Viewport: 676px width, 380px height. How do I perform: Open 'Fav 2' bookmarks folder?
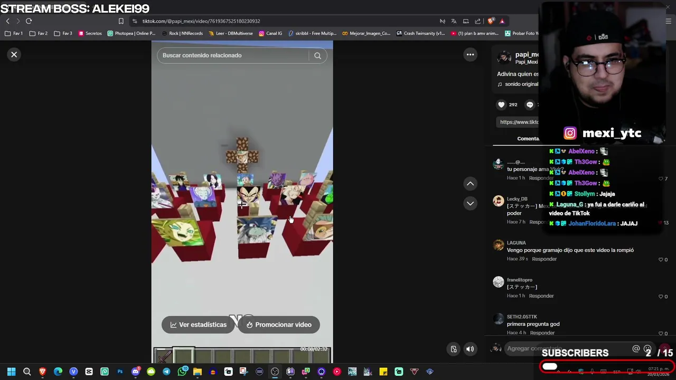tap(39, 33)
